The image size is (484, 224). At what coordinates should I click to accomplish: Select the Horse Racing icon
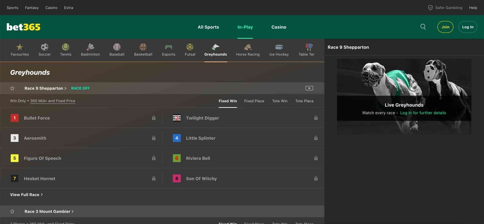(x=248, y=47)
